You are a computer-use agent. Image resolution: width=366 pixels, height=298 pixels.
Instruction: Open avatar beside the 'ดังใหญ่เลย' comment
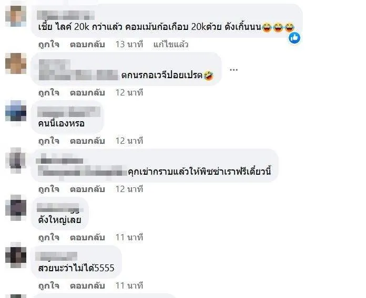[16, 208]
